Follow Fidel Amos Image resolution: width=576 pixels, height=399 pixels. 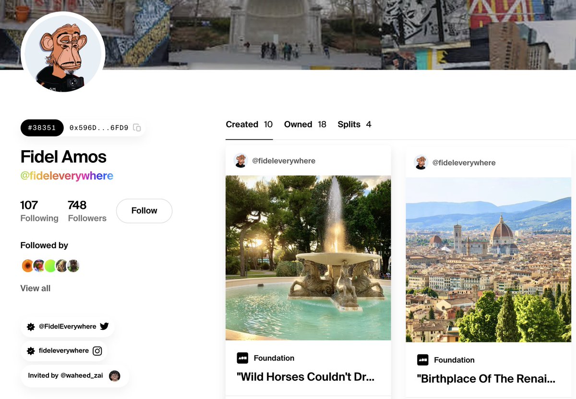coord(144,211)
